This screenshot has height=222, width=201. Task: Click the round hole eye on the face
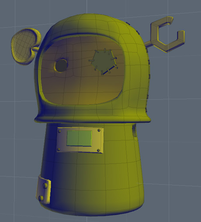coord(61,65)
